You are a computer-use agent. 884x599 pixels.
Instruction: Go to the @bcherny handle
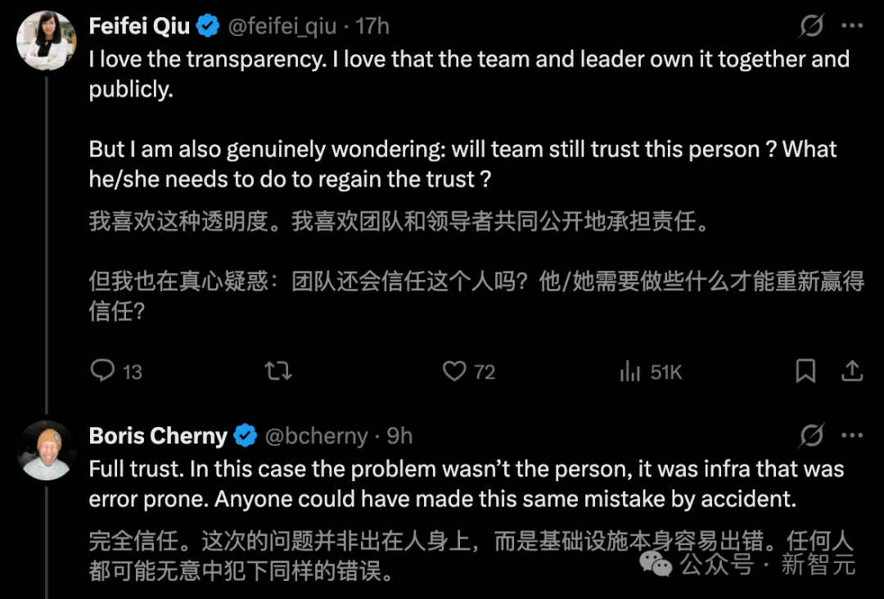pos(316,436)
